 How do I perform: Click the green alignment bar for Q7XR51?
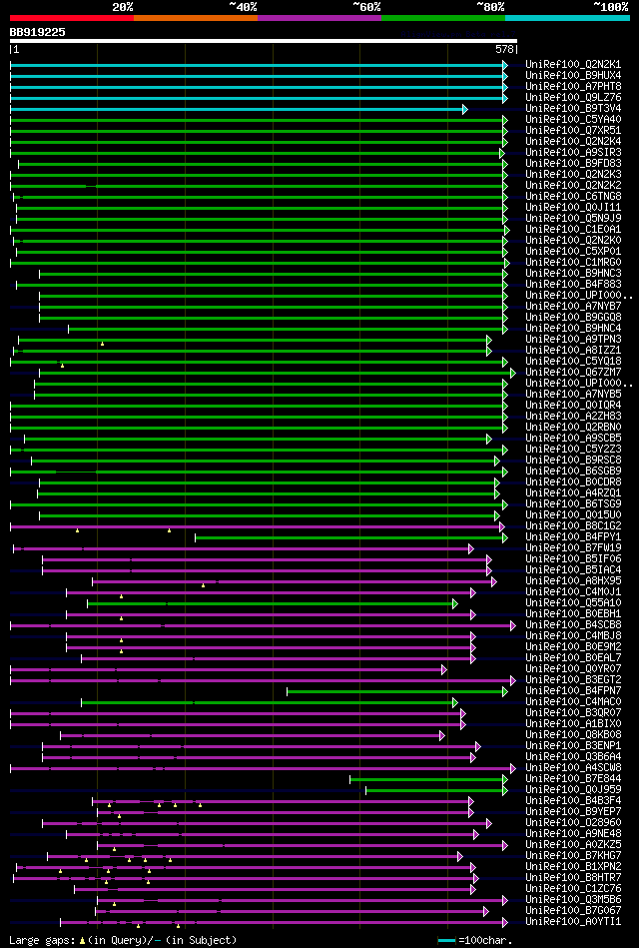[257, 131]
